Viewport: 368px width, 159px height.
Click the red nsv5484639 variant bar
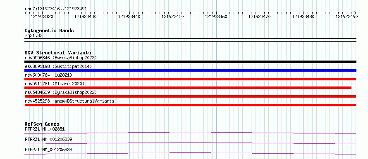(x=190, y=96)
